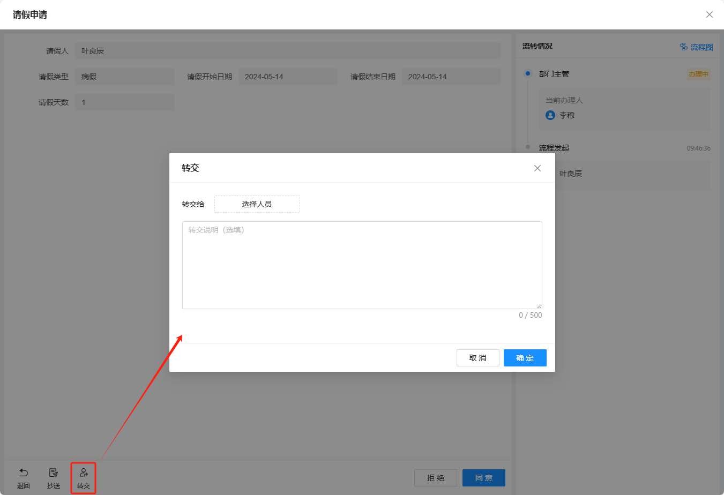
Task: Open the 请假结束日期 date field
Action: (x=451, y=77)
